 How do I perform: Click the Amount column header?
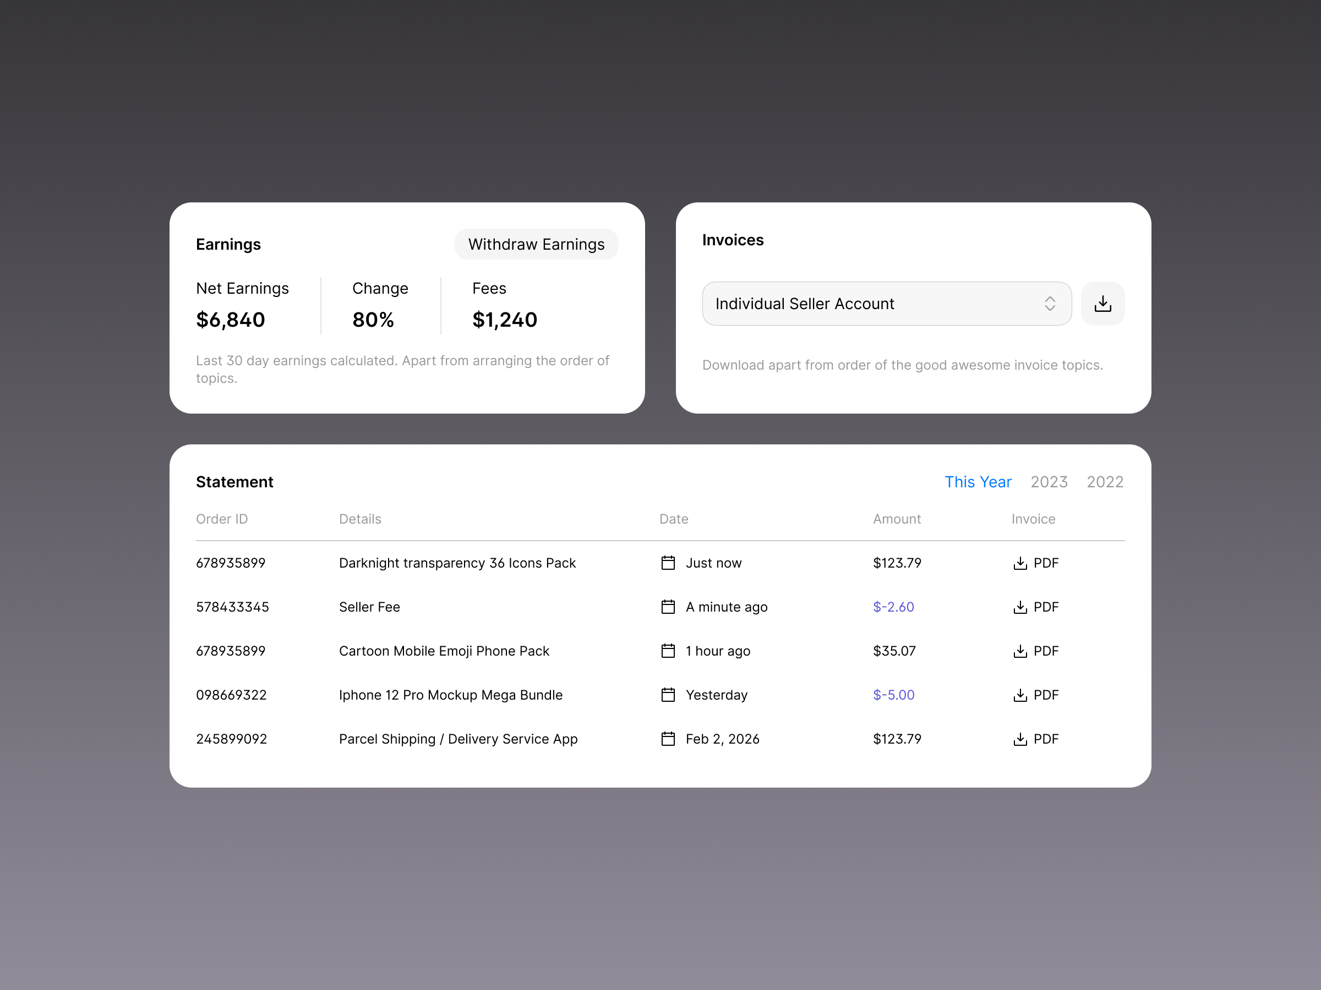pos(897,519)
